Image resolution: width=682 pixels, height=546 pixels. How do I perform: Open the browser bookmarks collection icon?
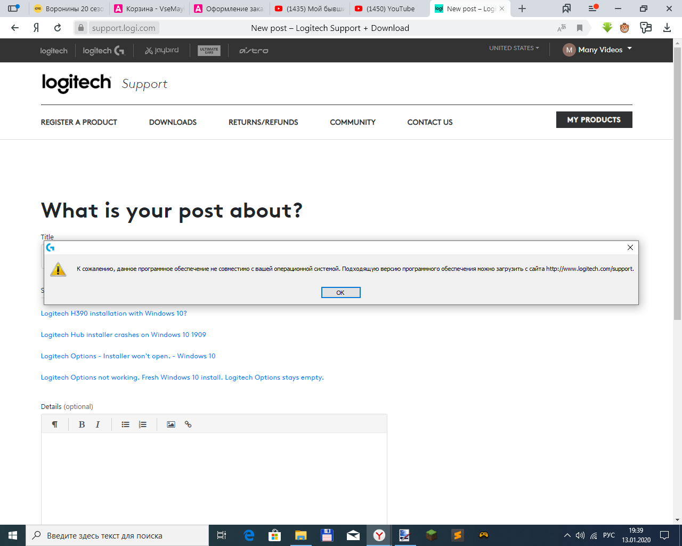(x=567, y=9)
